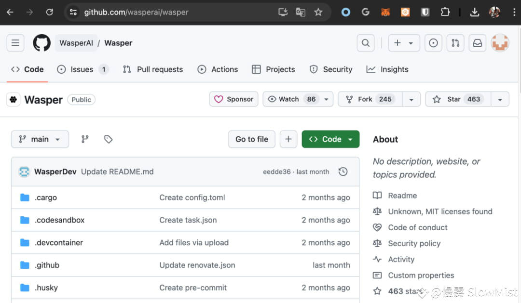Open the Chrome profile avatar
The width and height of the screenshot is (521, 303).
[494, 12]
